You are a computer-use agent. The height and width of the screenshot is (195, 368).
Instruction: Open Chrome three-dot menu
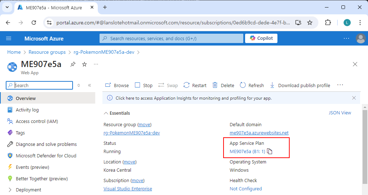click(360, 23)
